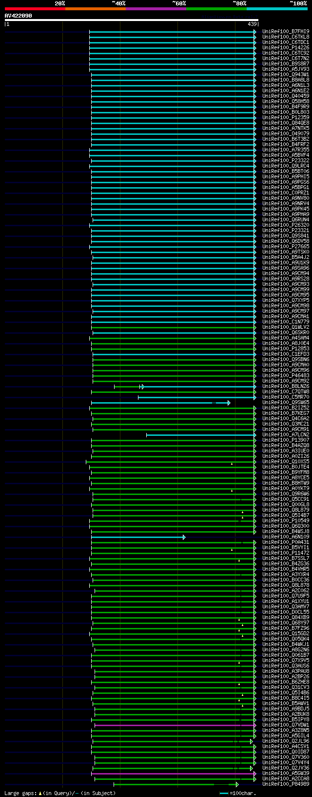Image resolution: width=312 pixels, height=797 pixels.
Task: Select hit label UniRef100_Q9S841
Action: coord(286,236)
